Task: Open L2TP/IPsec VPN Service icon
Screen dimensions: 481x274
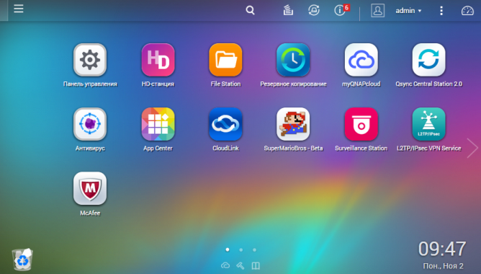Action: pyautogui.click(x=428, y=124)
